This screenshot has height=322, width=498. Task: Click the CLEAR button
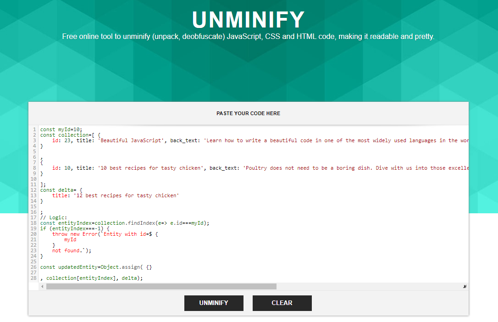click(282, 303)
